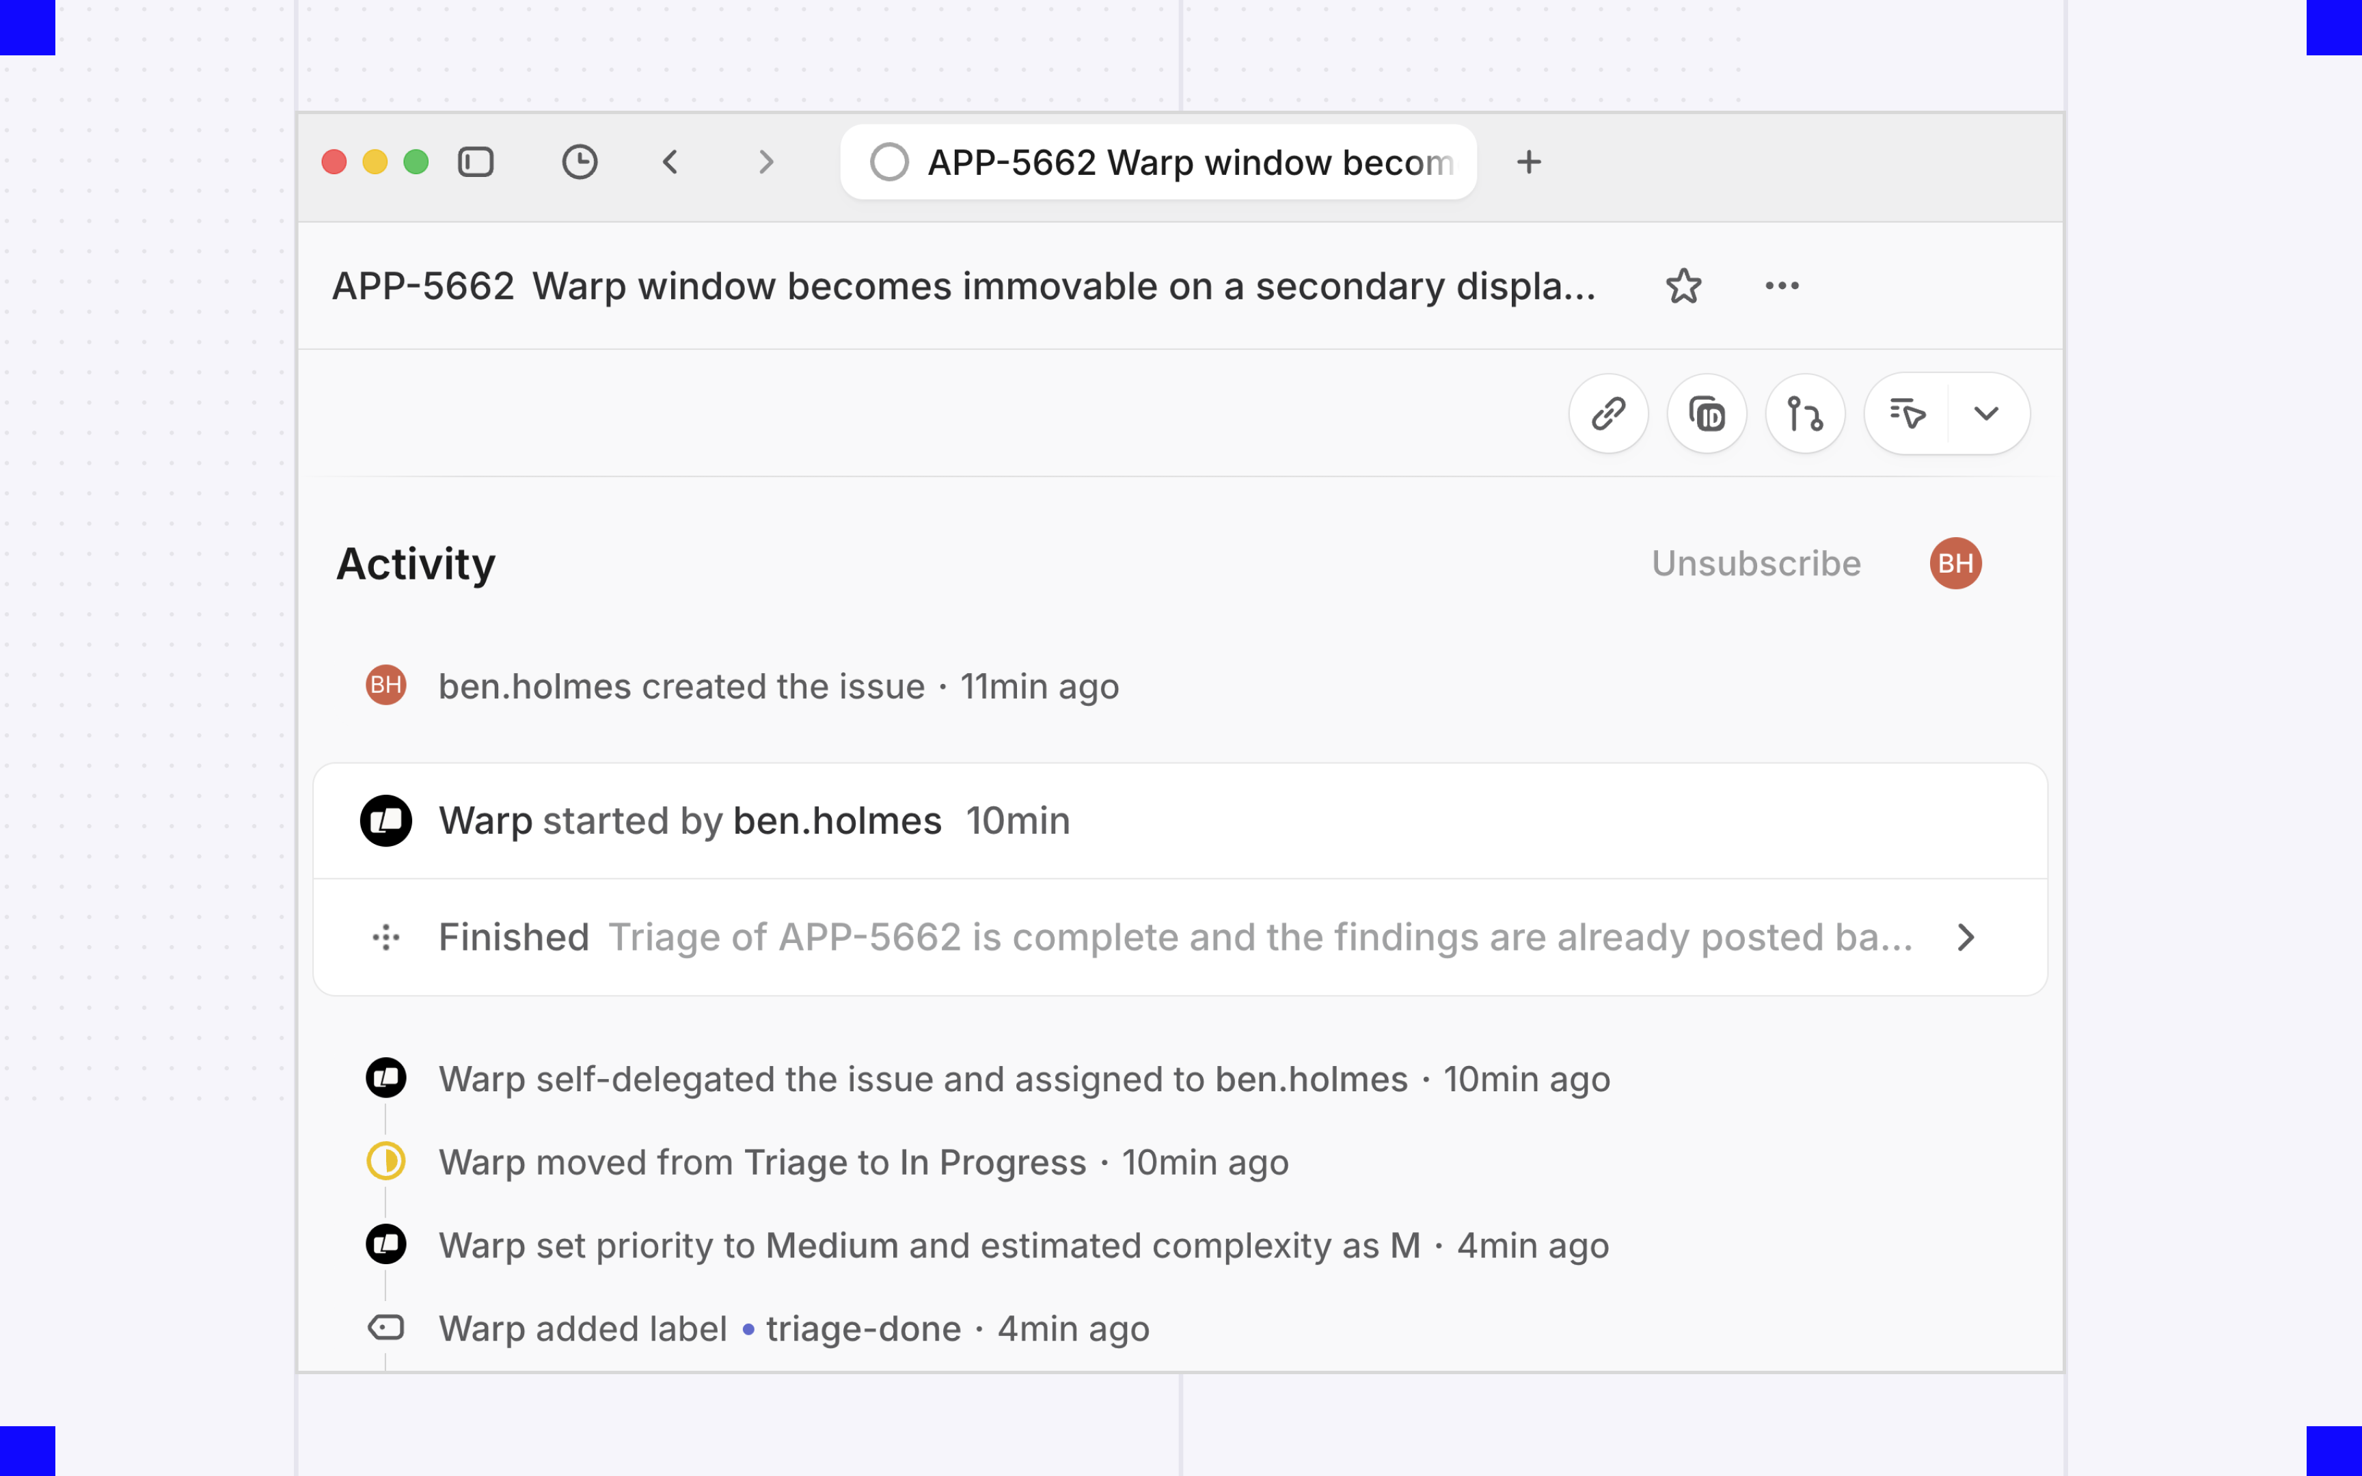Screen dimensions: 2362x1476
Task: Go back with the left arrow
Action: coord(670,162)
